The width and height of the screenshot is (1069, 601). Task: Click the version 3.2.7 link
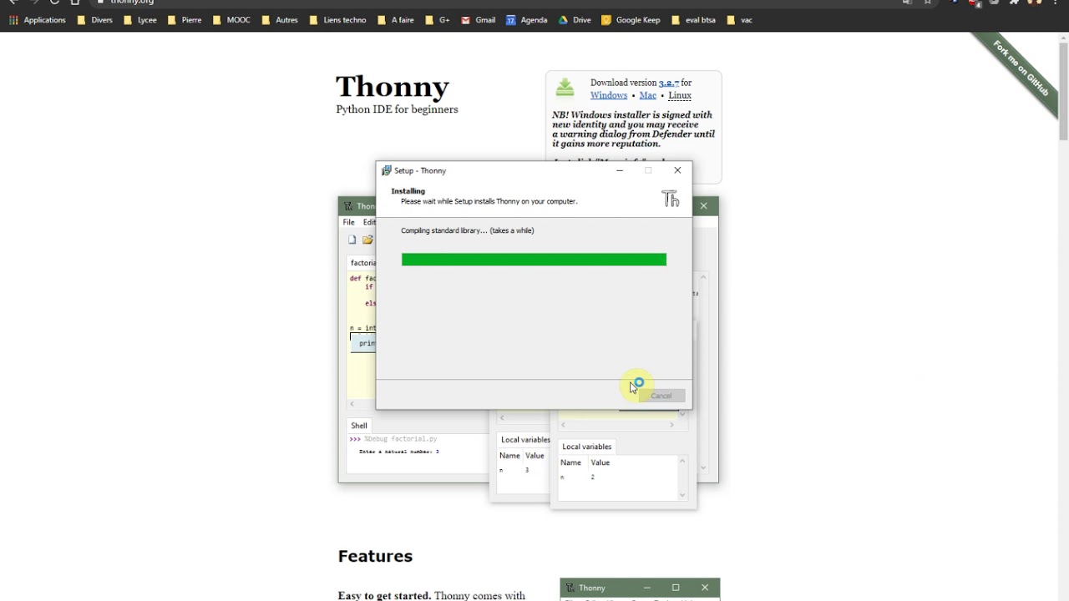668,83
